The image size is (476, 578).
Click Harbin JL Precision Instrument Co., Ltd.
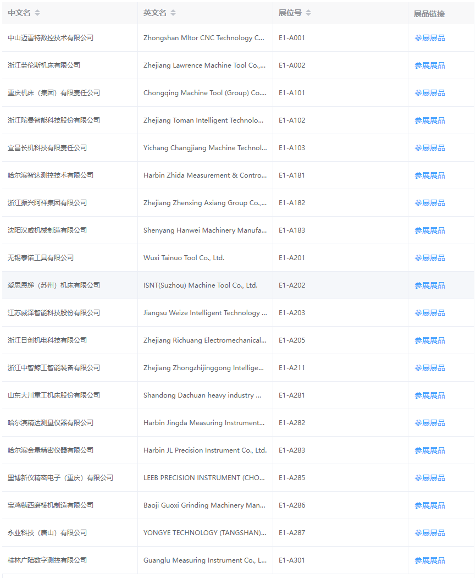coord(205,450)
